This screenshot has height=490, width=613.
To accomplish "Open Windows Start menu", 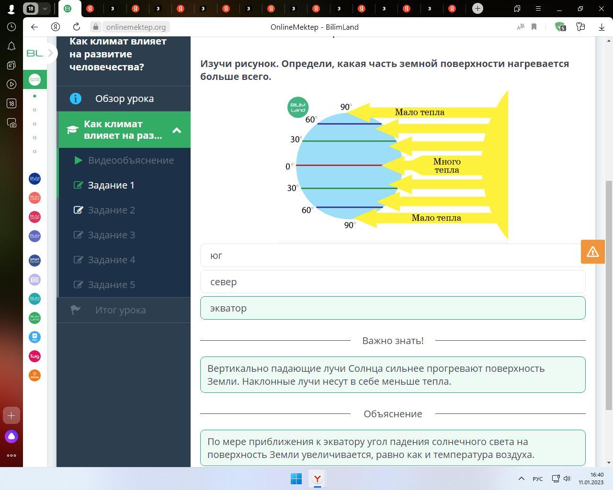I will point(296,479).
